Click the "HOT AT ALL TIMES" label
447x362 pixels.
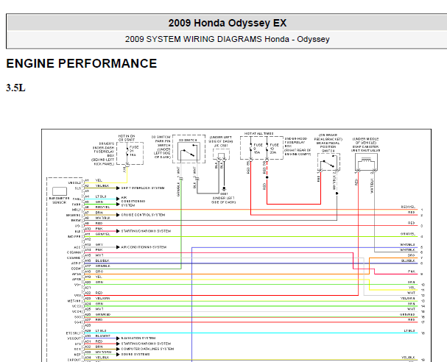click(x=259, y=134)
